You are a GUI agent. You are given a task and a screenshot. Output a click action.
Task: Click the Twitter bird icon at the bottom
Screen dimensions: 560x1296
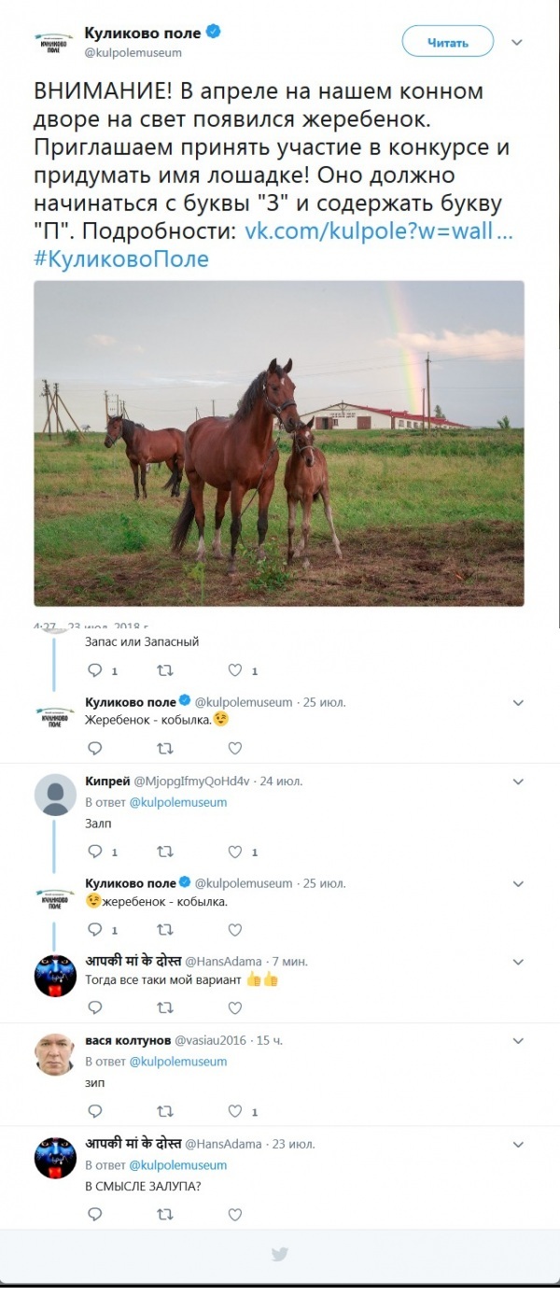pyautogui.click(x=280, y=1256)
